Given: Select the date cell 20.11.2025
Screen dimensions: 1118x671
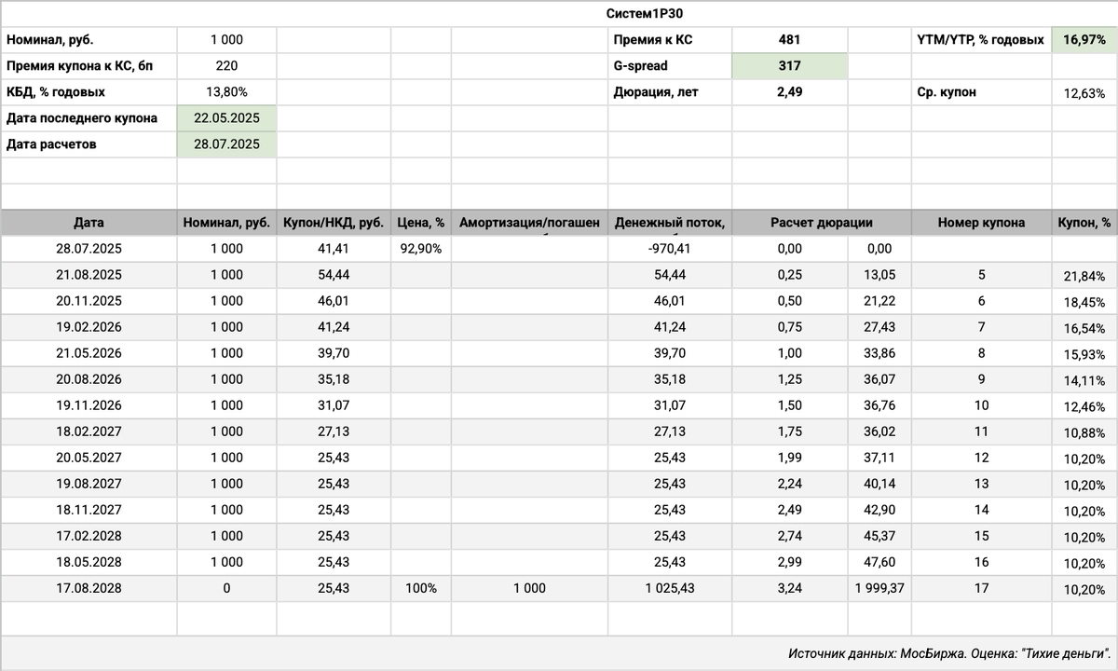Looking at the screenshot, I should tap(89, 301).
